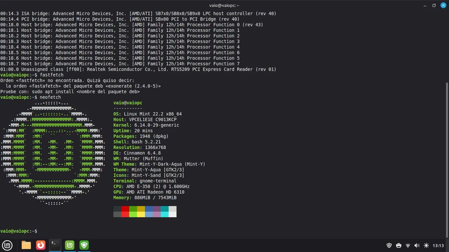Open the Linux Mint start menu

(7, 245)
